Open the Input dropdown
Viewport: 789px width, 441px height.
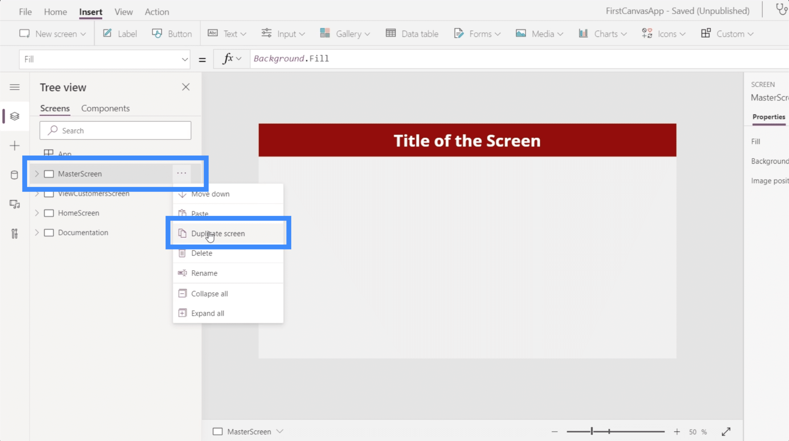point(283,34)
